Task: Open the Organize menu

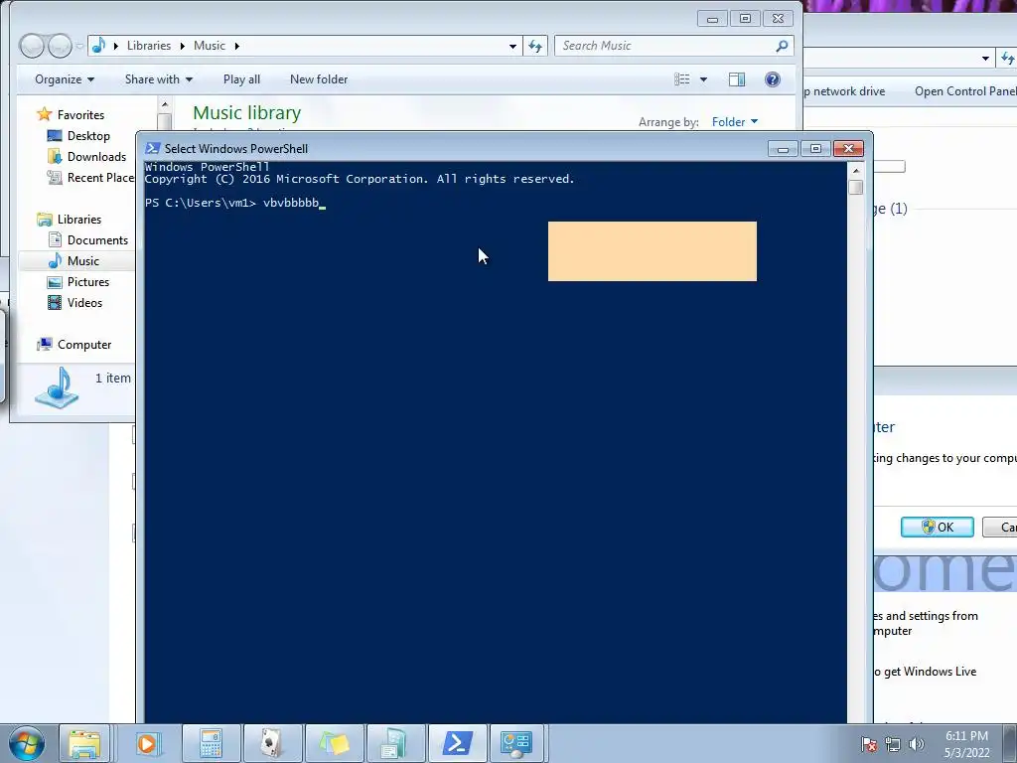Action: click(65, 79)
